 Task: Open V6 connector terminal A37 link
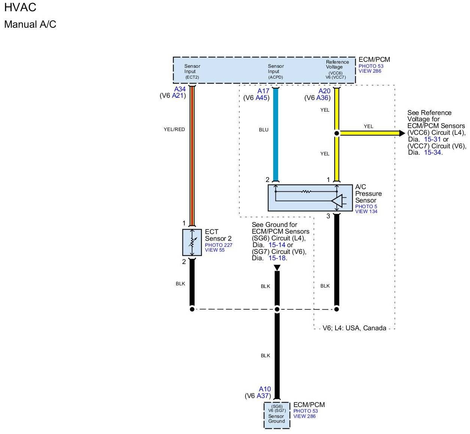tap(263, 396)
